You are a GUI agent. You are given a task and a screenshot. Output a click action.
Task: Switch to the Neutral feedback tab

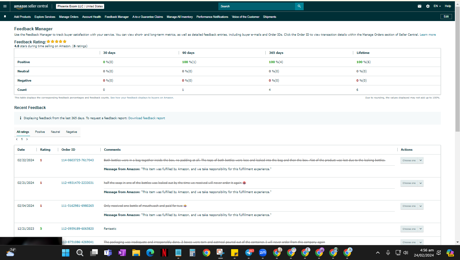(55, 132)
